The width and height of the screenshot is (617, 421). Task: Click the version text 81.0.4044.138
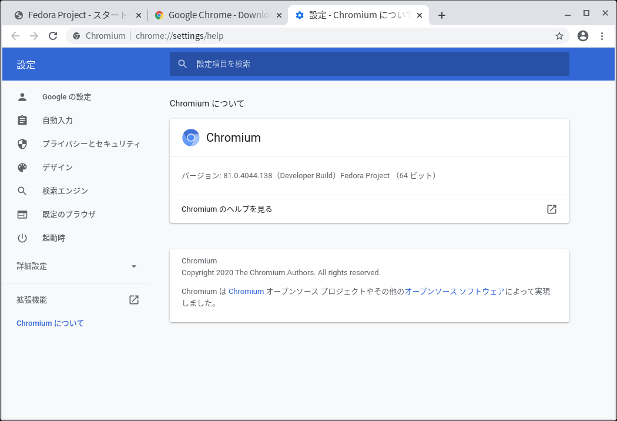point(248,176)
